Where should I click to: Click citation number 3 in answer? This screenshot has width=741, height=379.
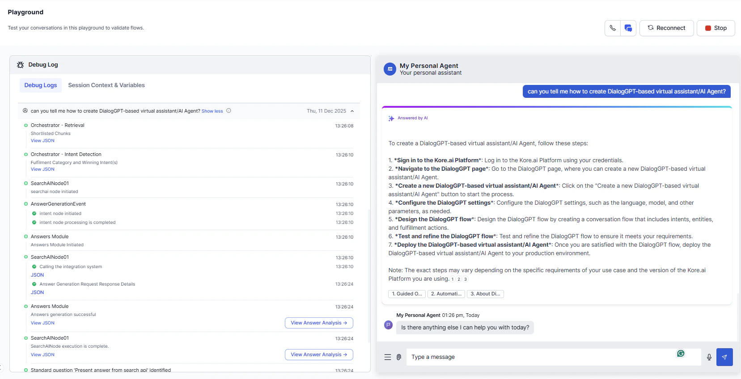(465, 279)
